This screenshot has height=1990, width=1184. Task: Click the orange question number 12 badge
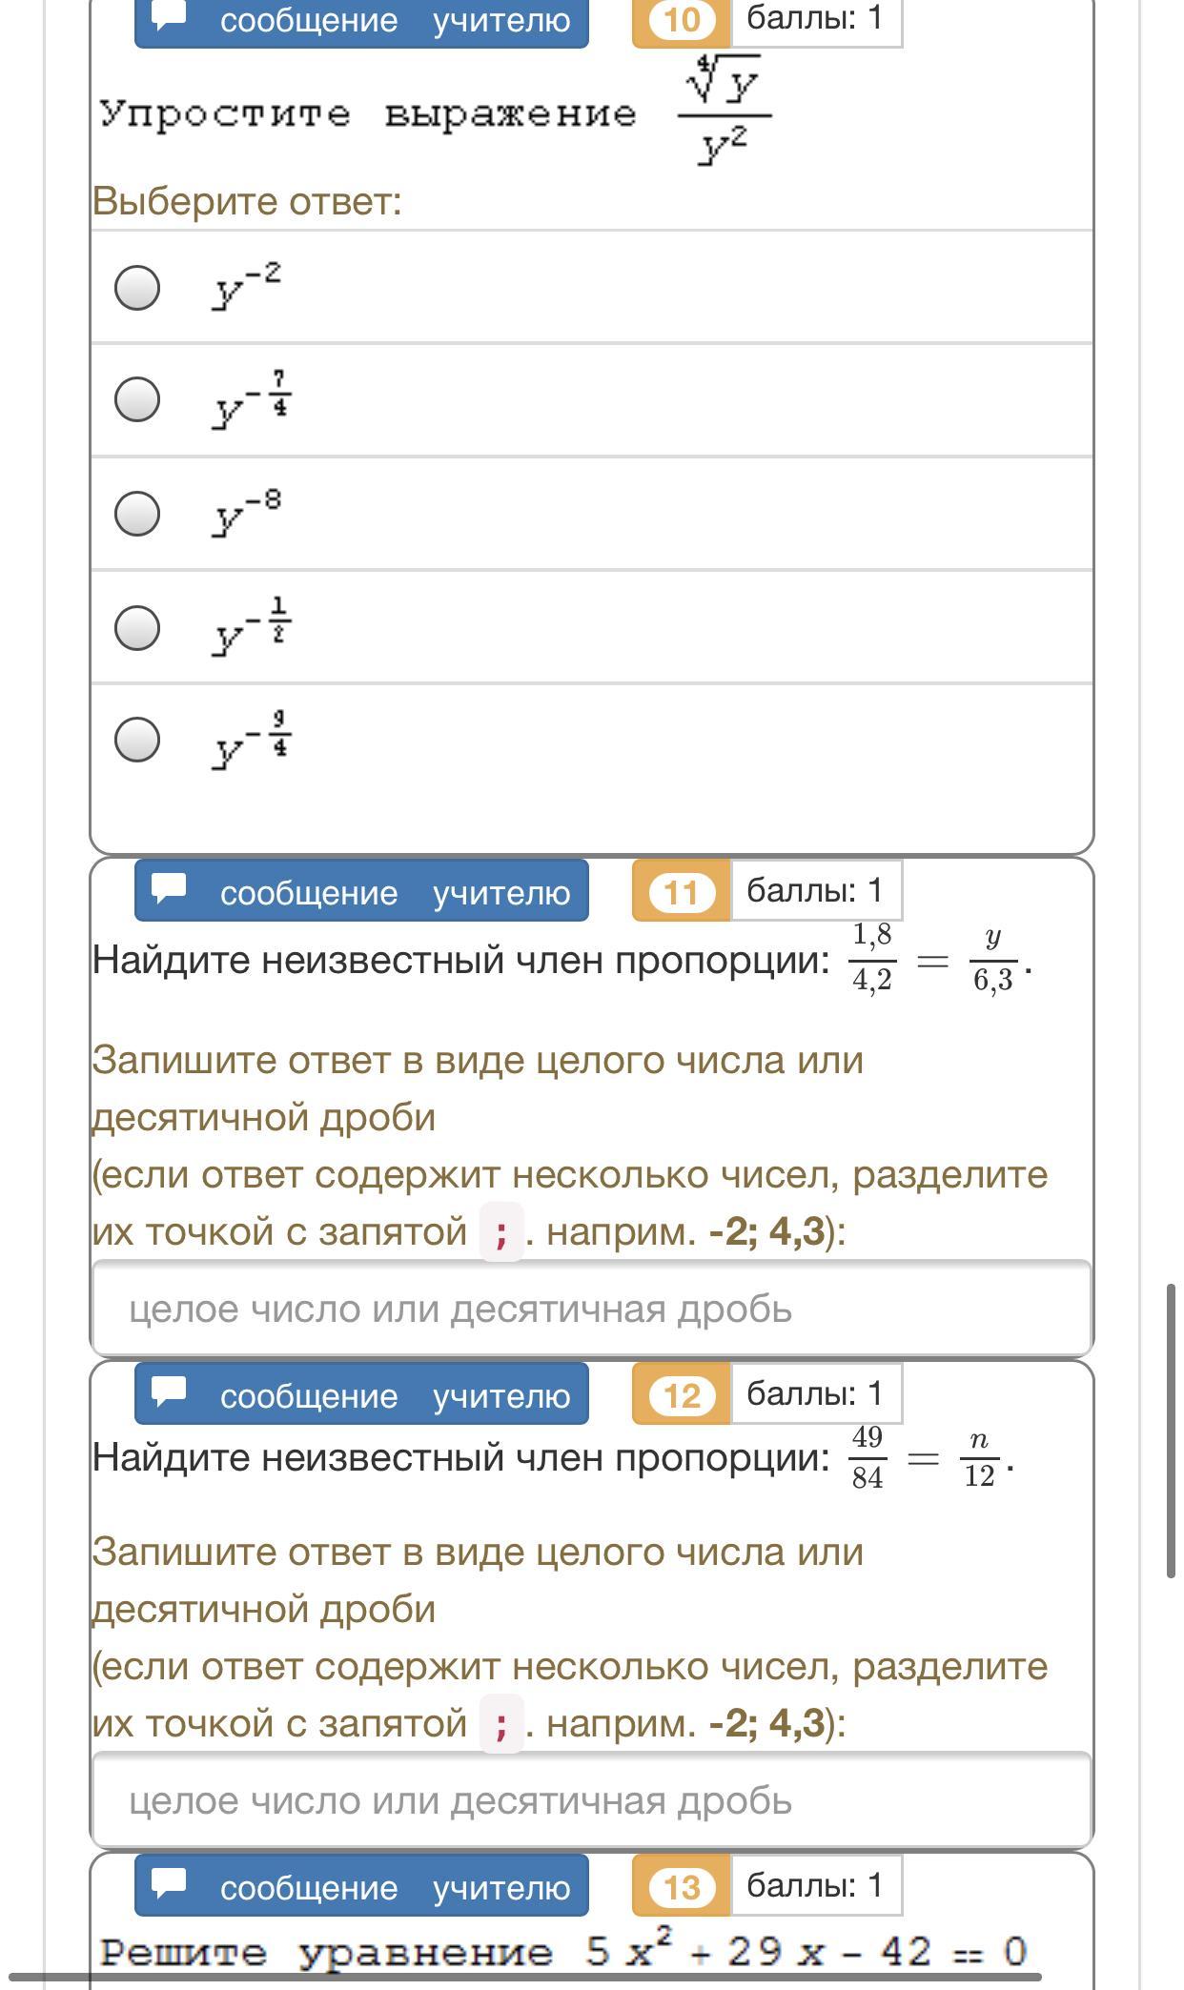681,1395
